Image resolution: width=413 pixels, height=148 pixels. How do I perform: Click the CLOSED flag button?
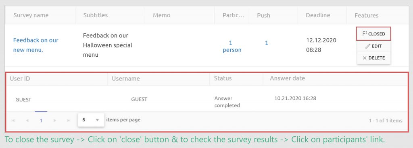click(373, 34)
